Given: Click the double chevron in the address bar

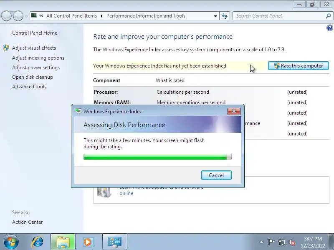Looking at the screenshot, I should (41, 16).
